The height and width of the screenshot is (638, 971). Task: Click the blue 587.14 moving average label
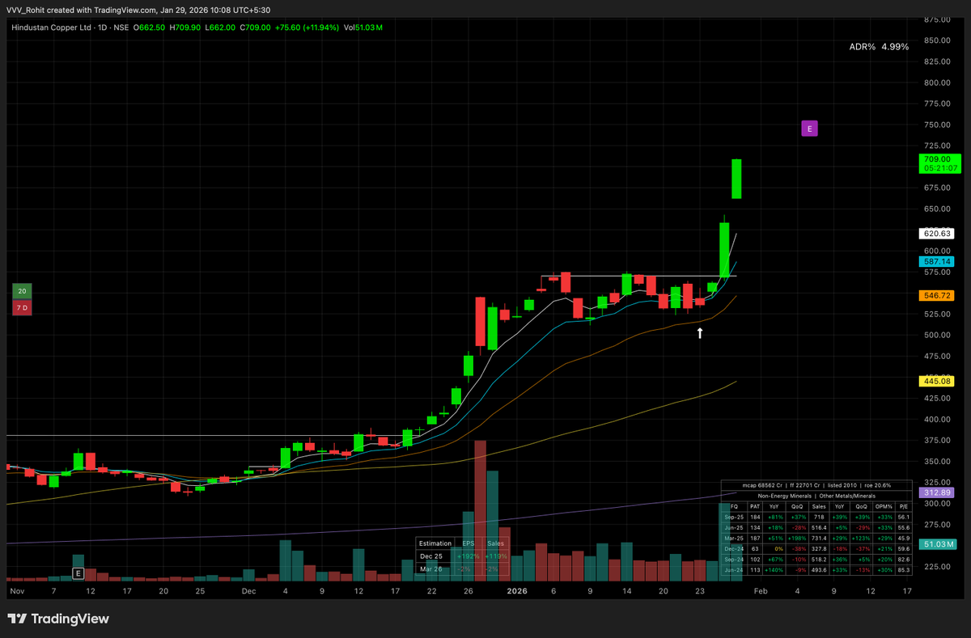tap(936, 262)
